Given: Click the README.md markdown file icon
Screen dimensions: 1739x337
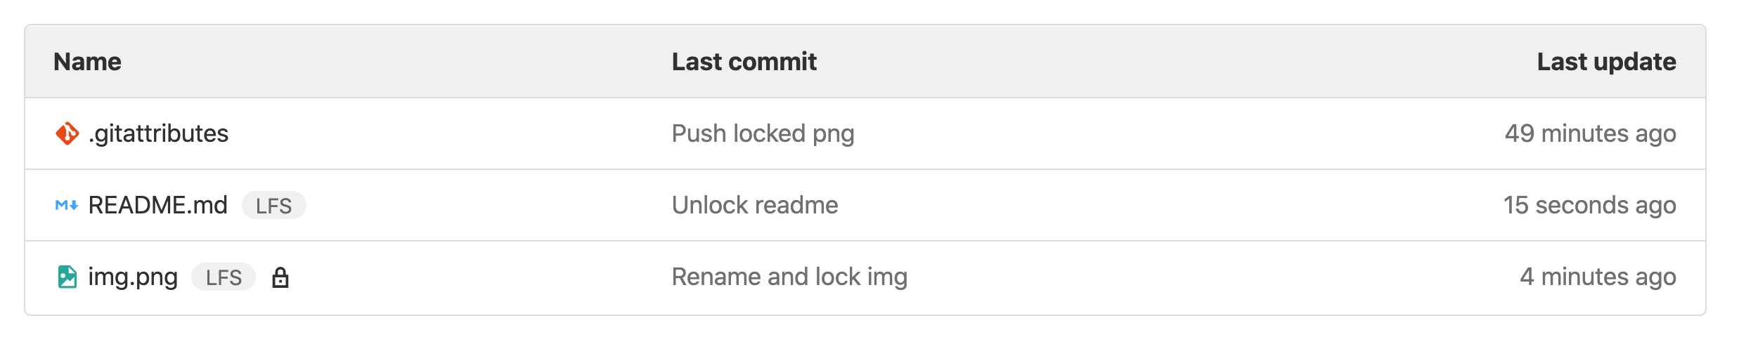Looking at the screenshot, I should tap(67, 205).
